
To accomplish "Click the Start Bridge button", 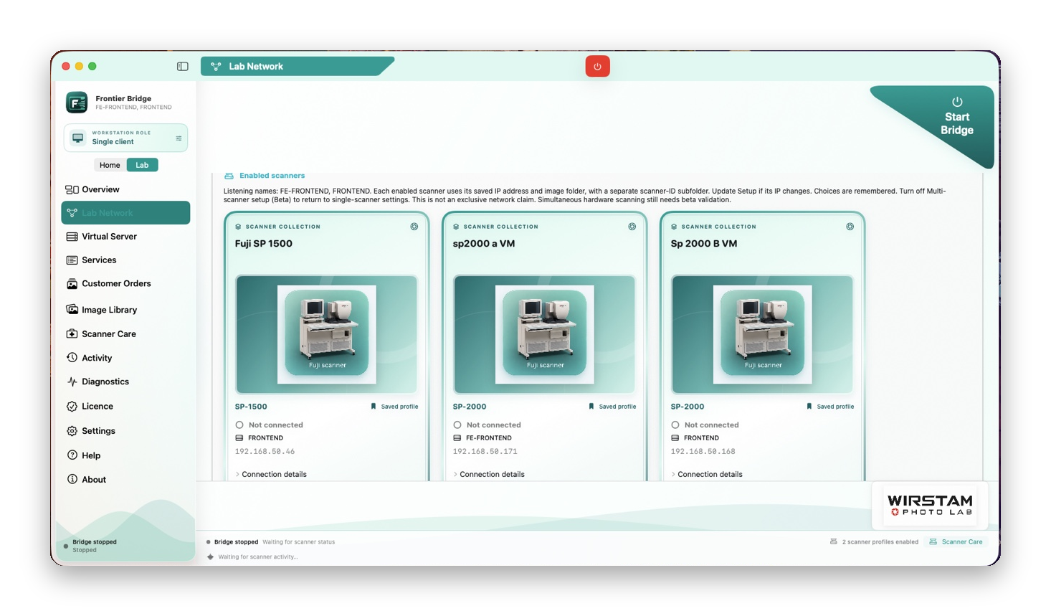I will coord(956,117).
